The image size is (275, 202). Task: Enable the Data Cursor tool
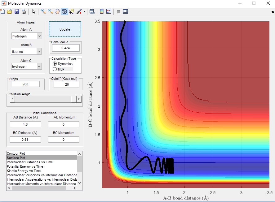click(72, 12)
